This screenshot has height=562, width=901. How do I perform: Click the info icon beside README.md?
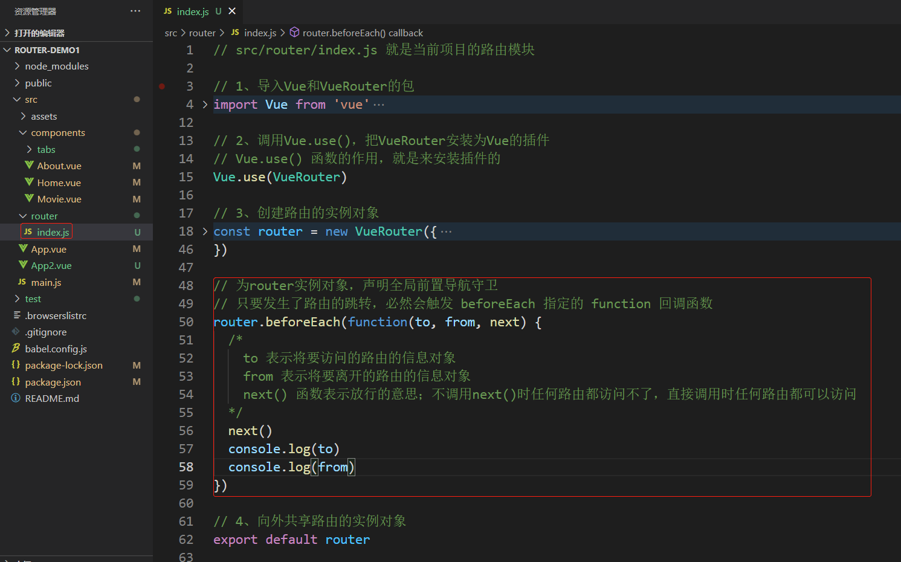(16, 398)
